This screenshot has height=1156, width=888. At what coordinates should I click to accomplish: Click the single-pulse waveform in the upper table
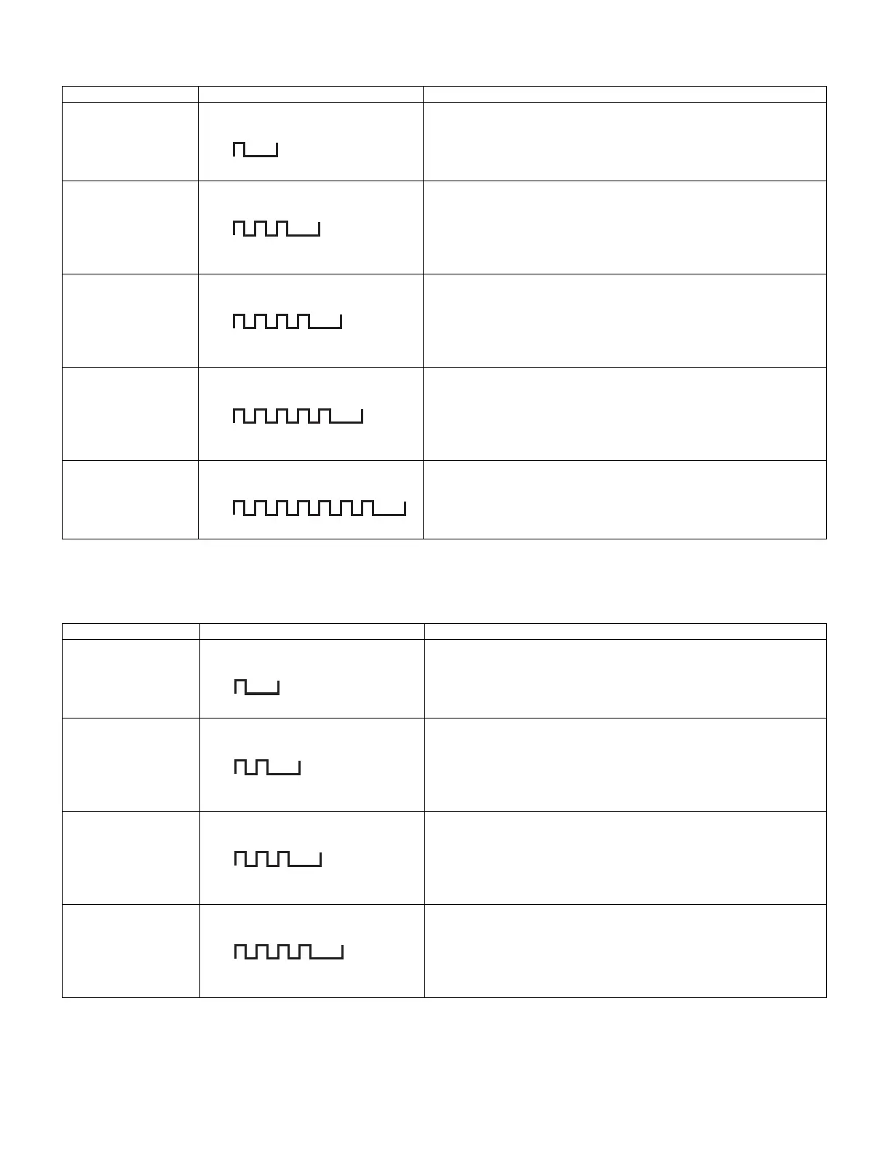click(255, 149)
